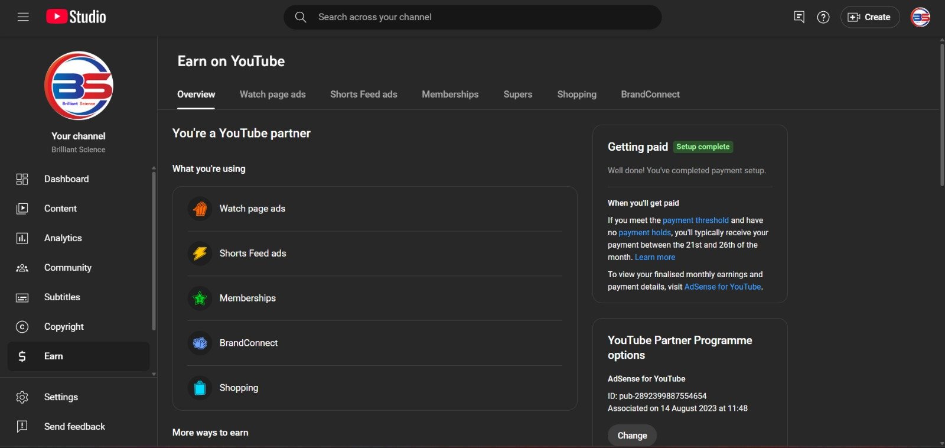Open the Memberships list row
This screenshot has height=448, width=945.
click(x=374, y=298)
